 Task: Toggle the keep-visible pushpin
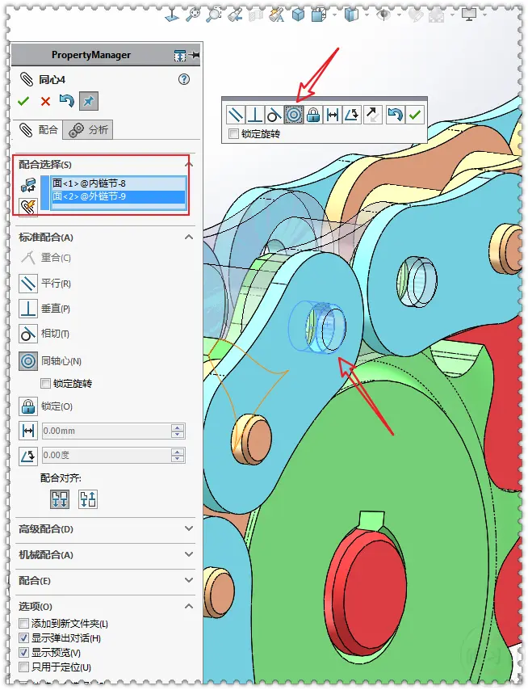pos(88,101)
